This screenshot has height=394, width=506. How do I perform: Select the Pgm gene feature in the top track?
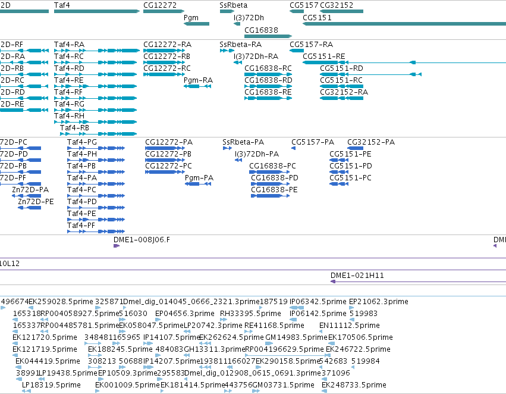[197, 24]
